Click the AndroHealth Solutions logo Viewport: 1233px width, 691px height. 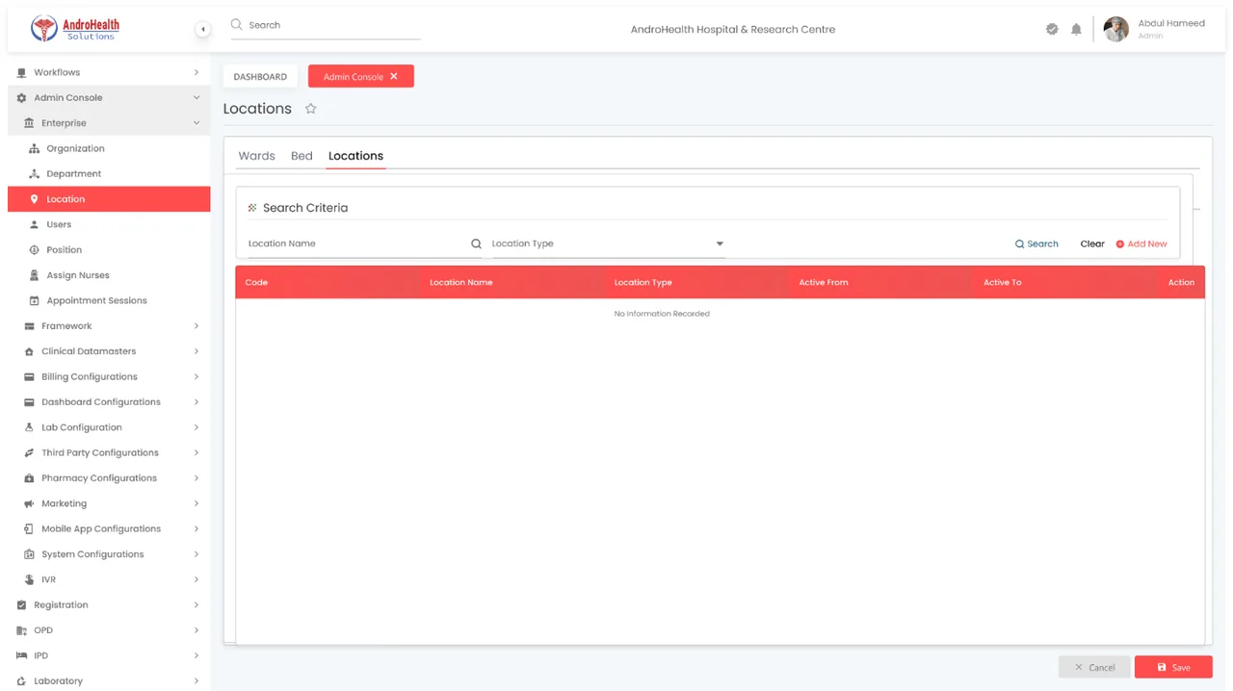point(75,29)
